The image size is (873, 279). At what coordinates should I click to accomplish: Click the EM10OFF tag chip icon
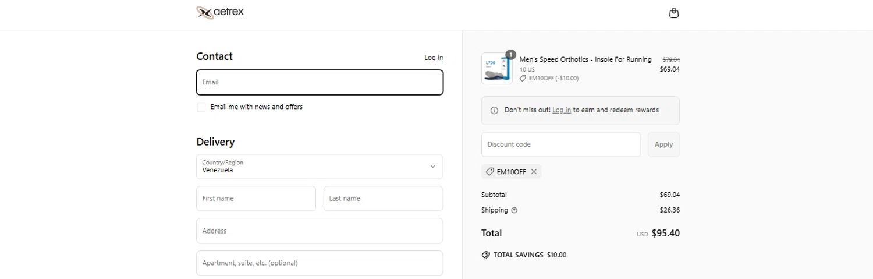pos(489,172)
